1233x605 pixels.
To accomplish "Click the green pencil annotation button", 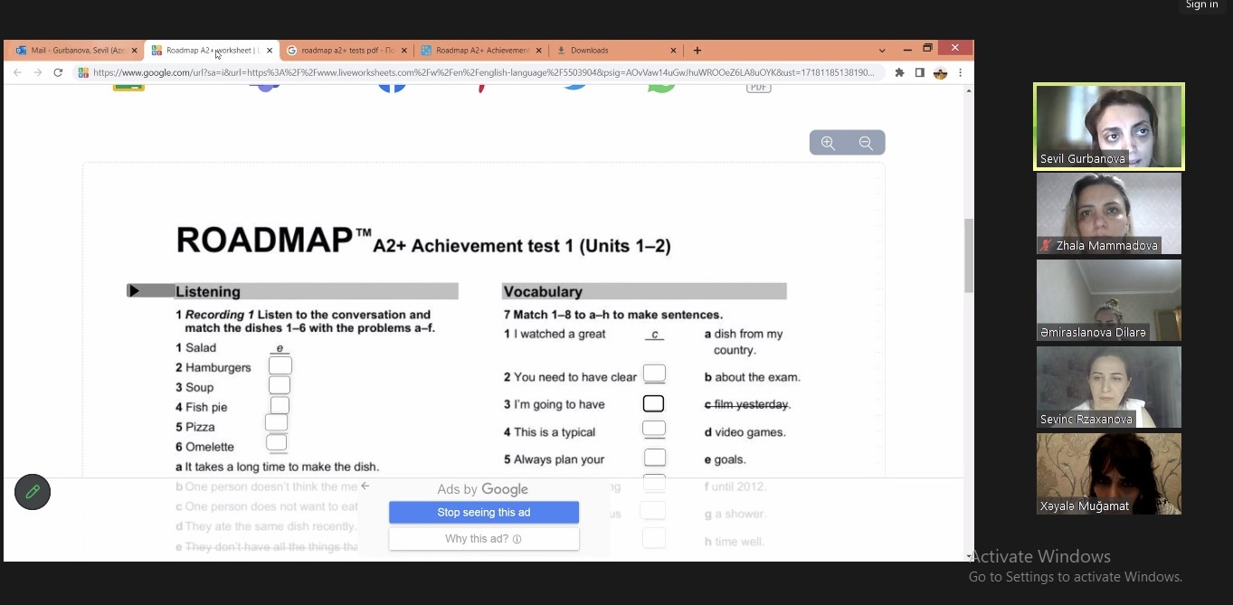I will pyautogui.click(x=33, y=492).
